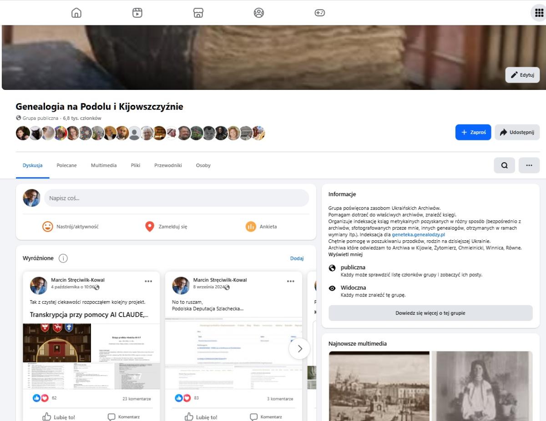Image resolution: width=546 pixels, height=421 pixels.
Task: Click the author avatar on Podolska Deputacja post
Action: [x=181, y=286]
